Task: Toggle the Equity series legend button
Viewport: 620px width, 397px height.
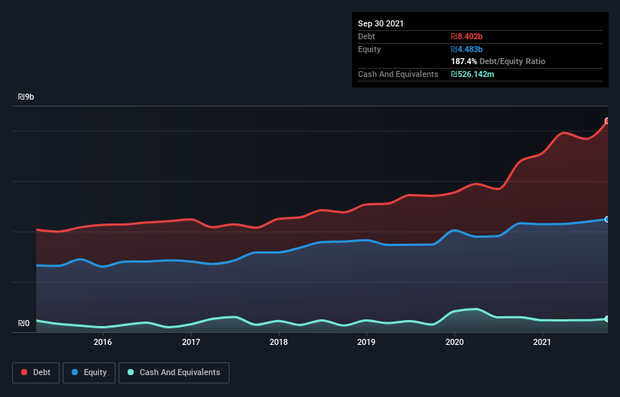Action: [89, 373]
